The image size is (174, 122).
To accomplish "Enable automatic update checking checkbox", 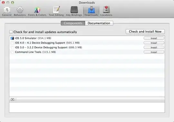I will pos(11,32).
